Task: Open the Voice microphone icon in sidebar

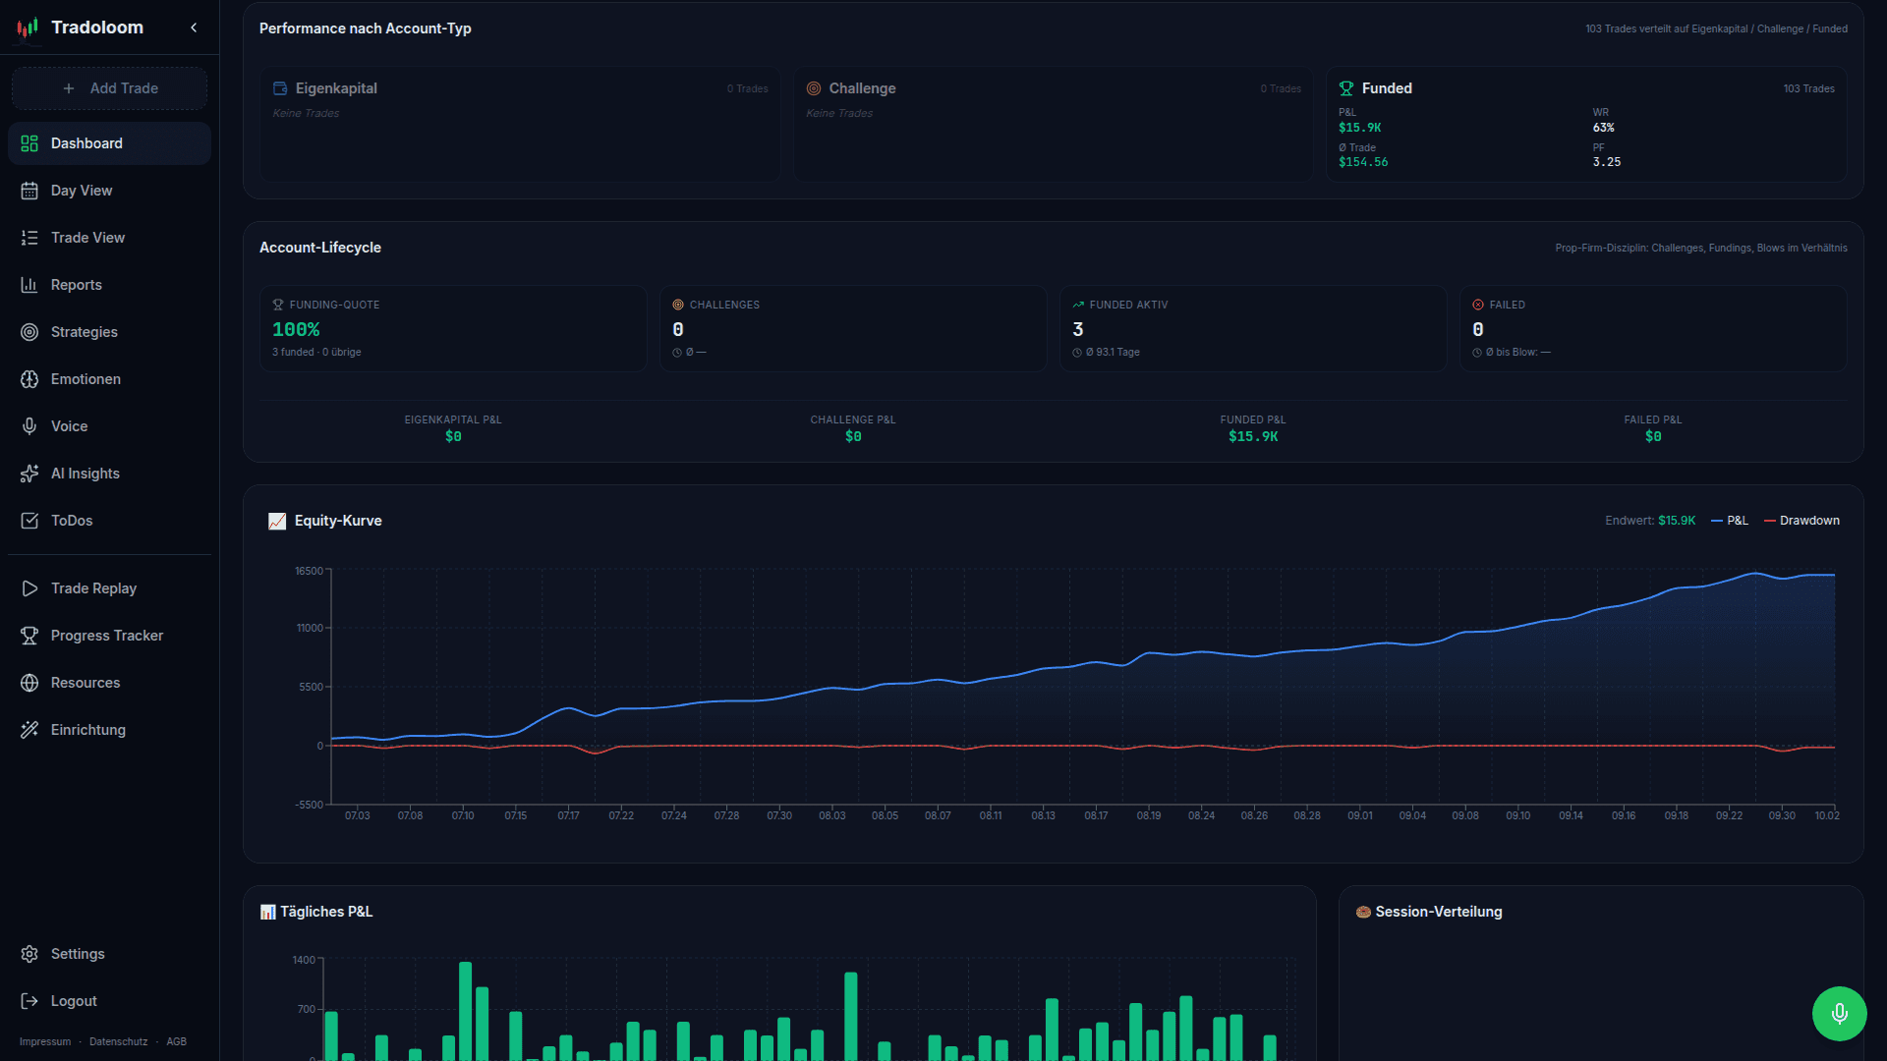Action: click(x=29, y=426)
